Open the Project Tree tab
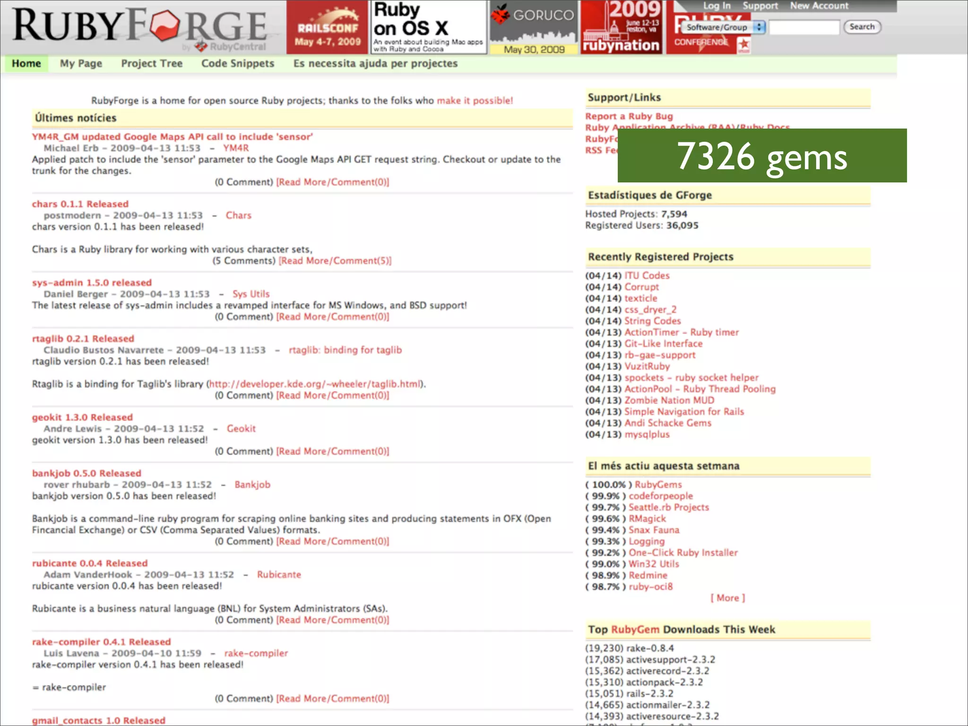Image resolution: width=968 pixels, height=726 pixels. click(152, 63)
